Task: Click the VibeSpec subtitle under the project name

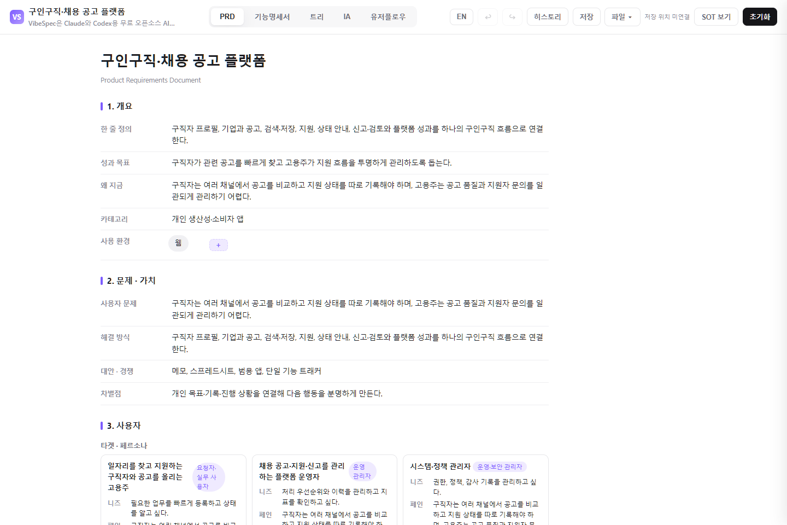Action: pyautogui.click(x=102, y=24)
